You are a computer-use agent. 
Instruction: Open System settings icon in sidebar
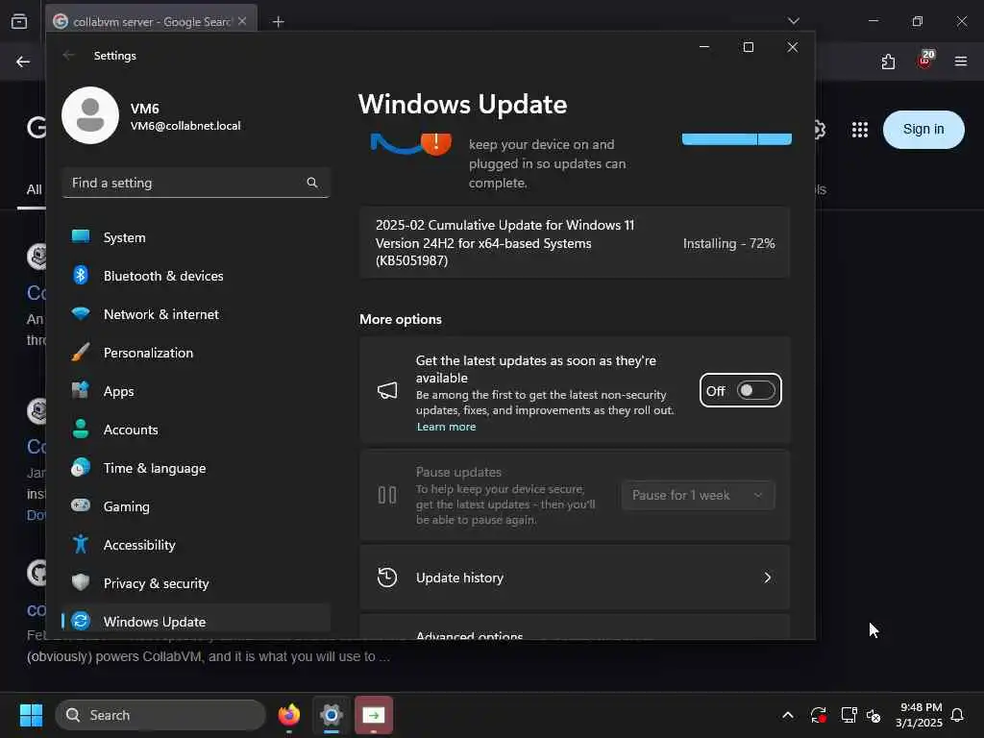coord(81,236)
